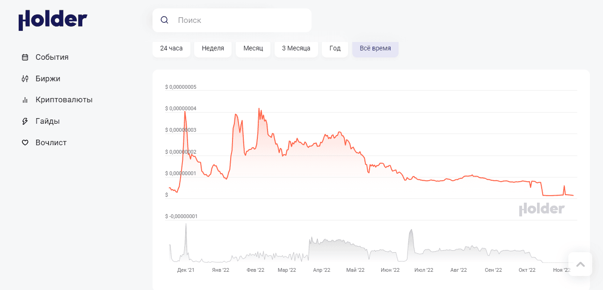Click the Holder watermark on the chart

pyautogui.click(x=542, y=209)
